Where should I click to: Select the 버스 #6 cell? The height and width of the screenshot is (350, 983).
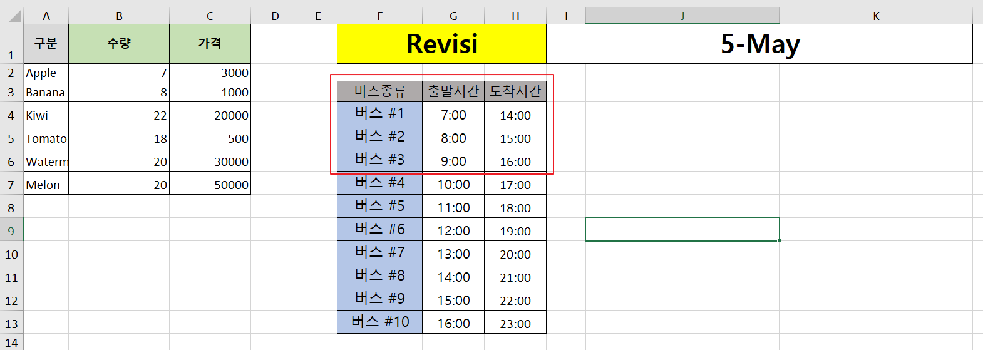379,229
